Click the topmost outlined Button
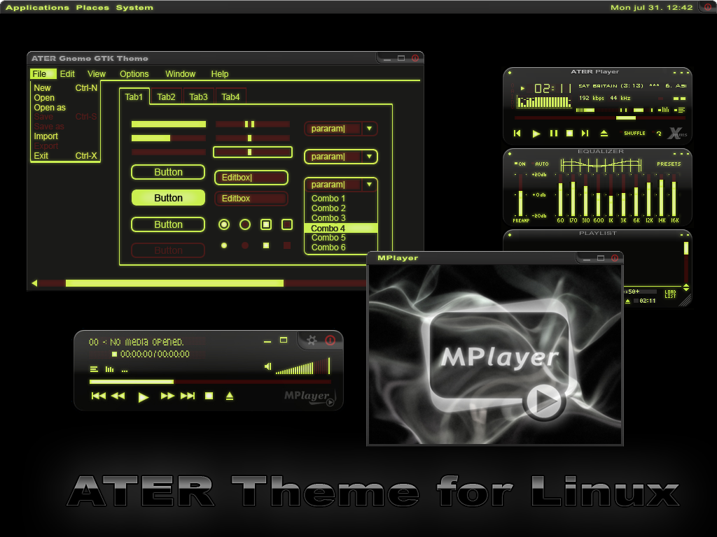The width and height of the screenshot is (717, 537). pyautogui.click(x=168, y=172)
